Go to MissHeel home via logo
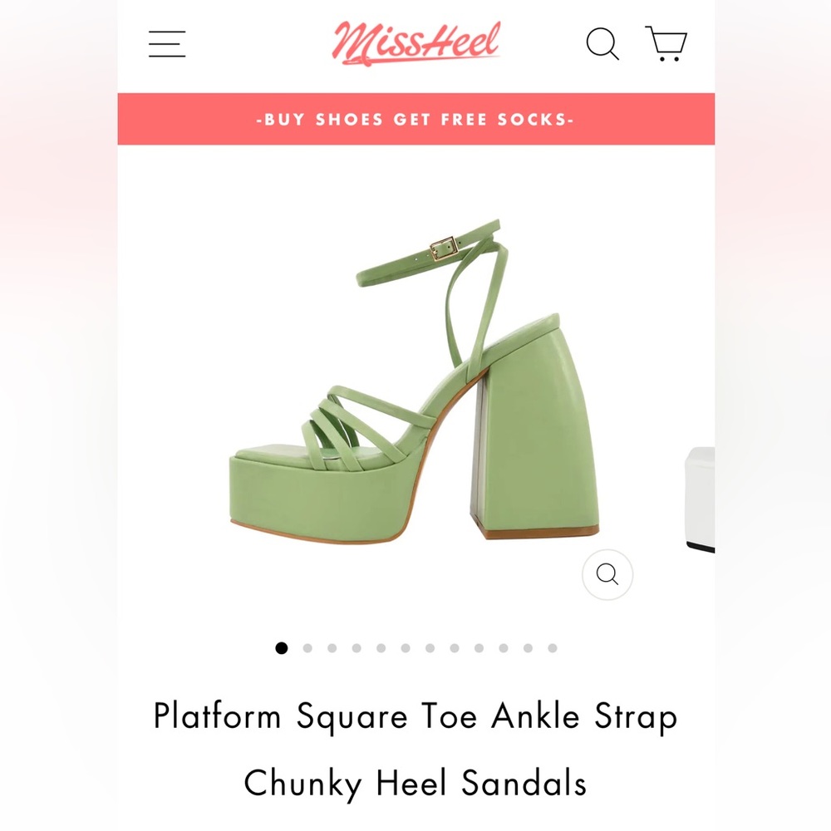 (416, 43)
